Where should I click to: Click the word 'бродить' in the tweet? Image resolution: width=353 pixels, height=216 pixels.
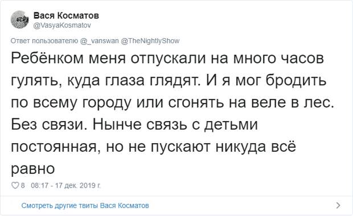296,80
